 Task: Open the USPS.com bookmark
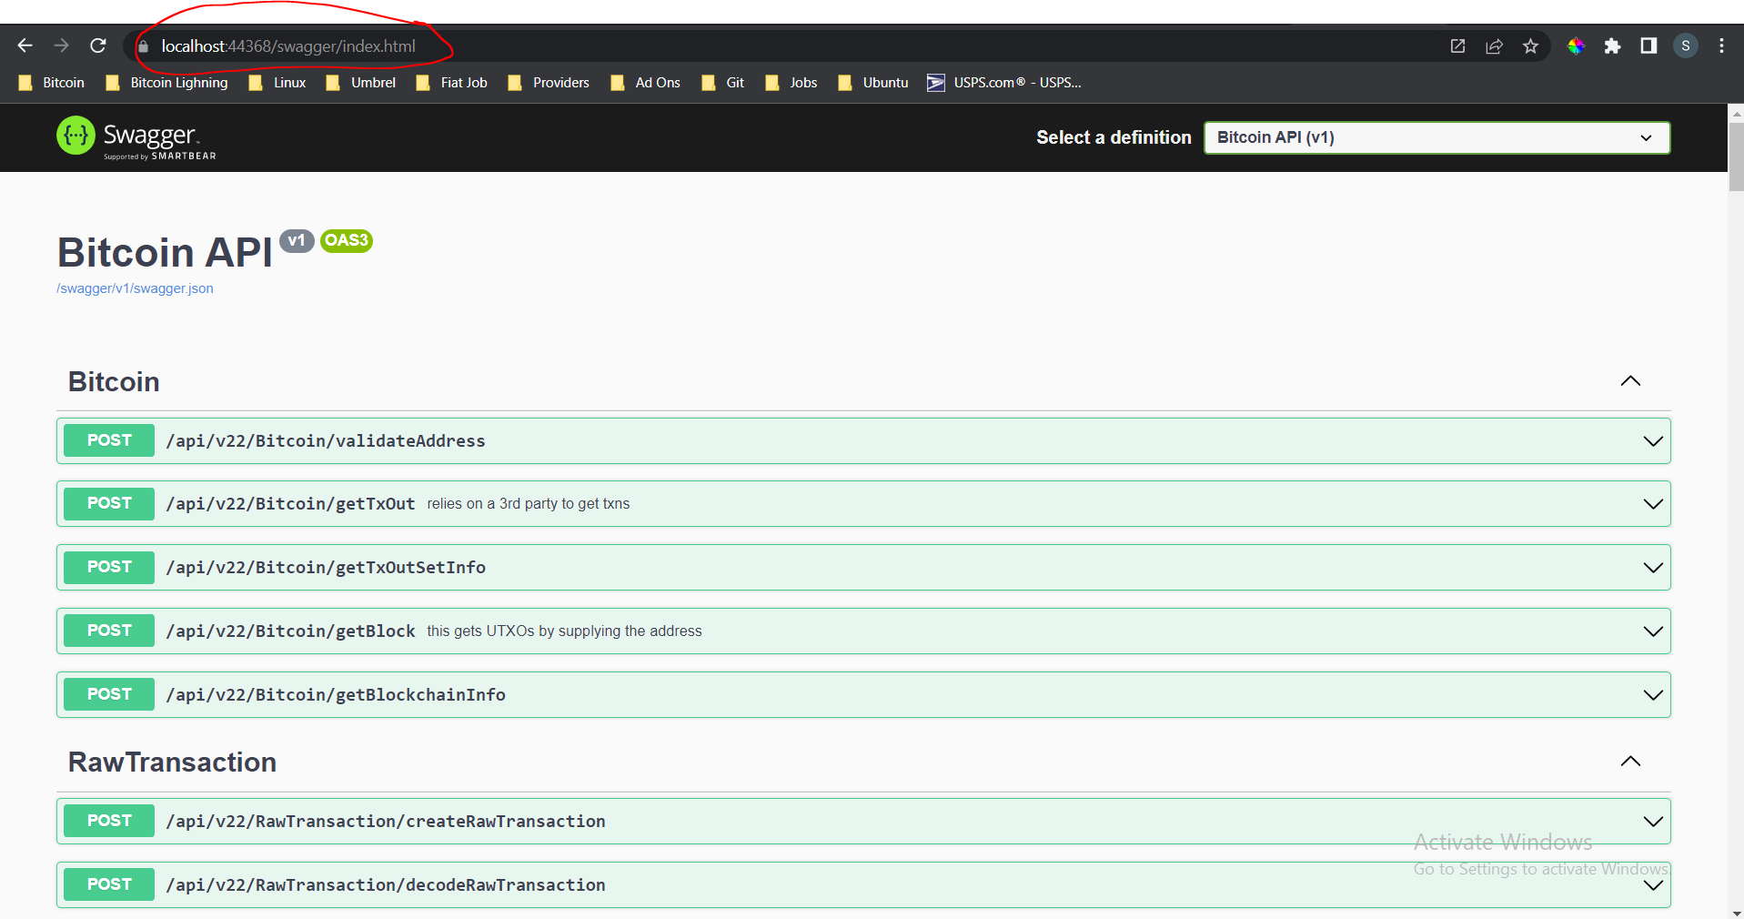(x=1004, y=82)
